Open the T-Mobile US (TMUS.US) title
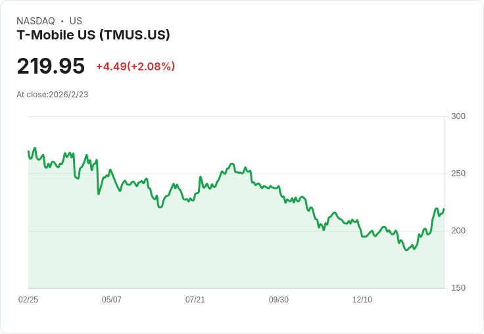The height and width of the screenshot is (334, 484). click(93, 35)
